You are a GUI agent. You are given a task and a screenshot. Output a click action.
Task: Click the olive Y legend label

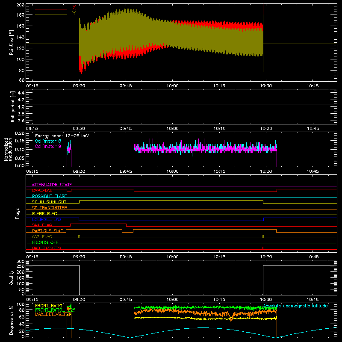point(74,13)
